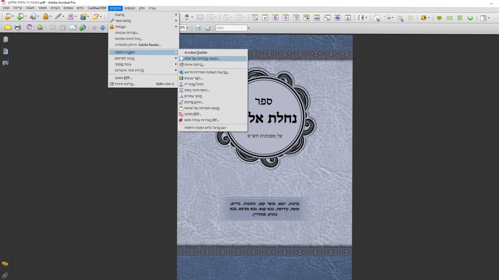
Task: Click the purple gear icon in plug-in toolbar
Action: click(286, 18)
